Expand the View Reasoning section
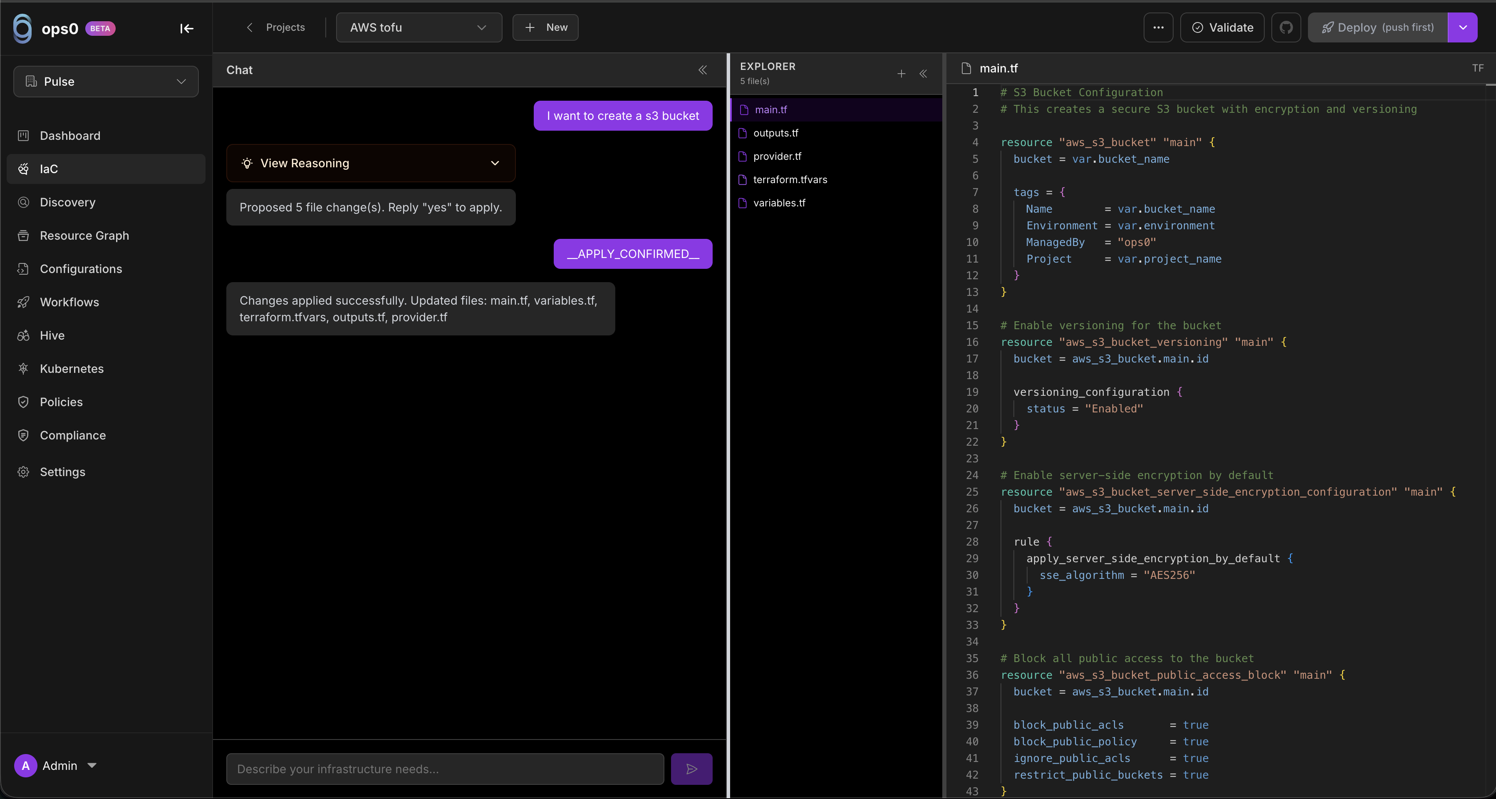The height and width of the screenshot is (799, 1496). pos(371,163)
